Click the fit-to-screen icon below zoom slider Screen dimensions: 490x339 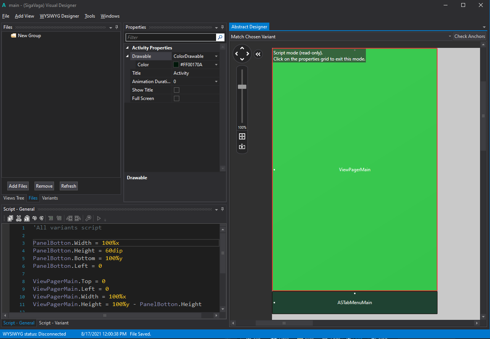pos(242,136)
